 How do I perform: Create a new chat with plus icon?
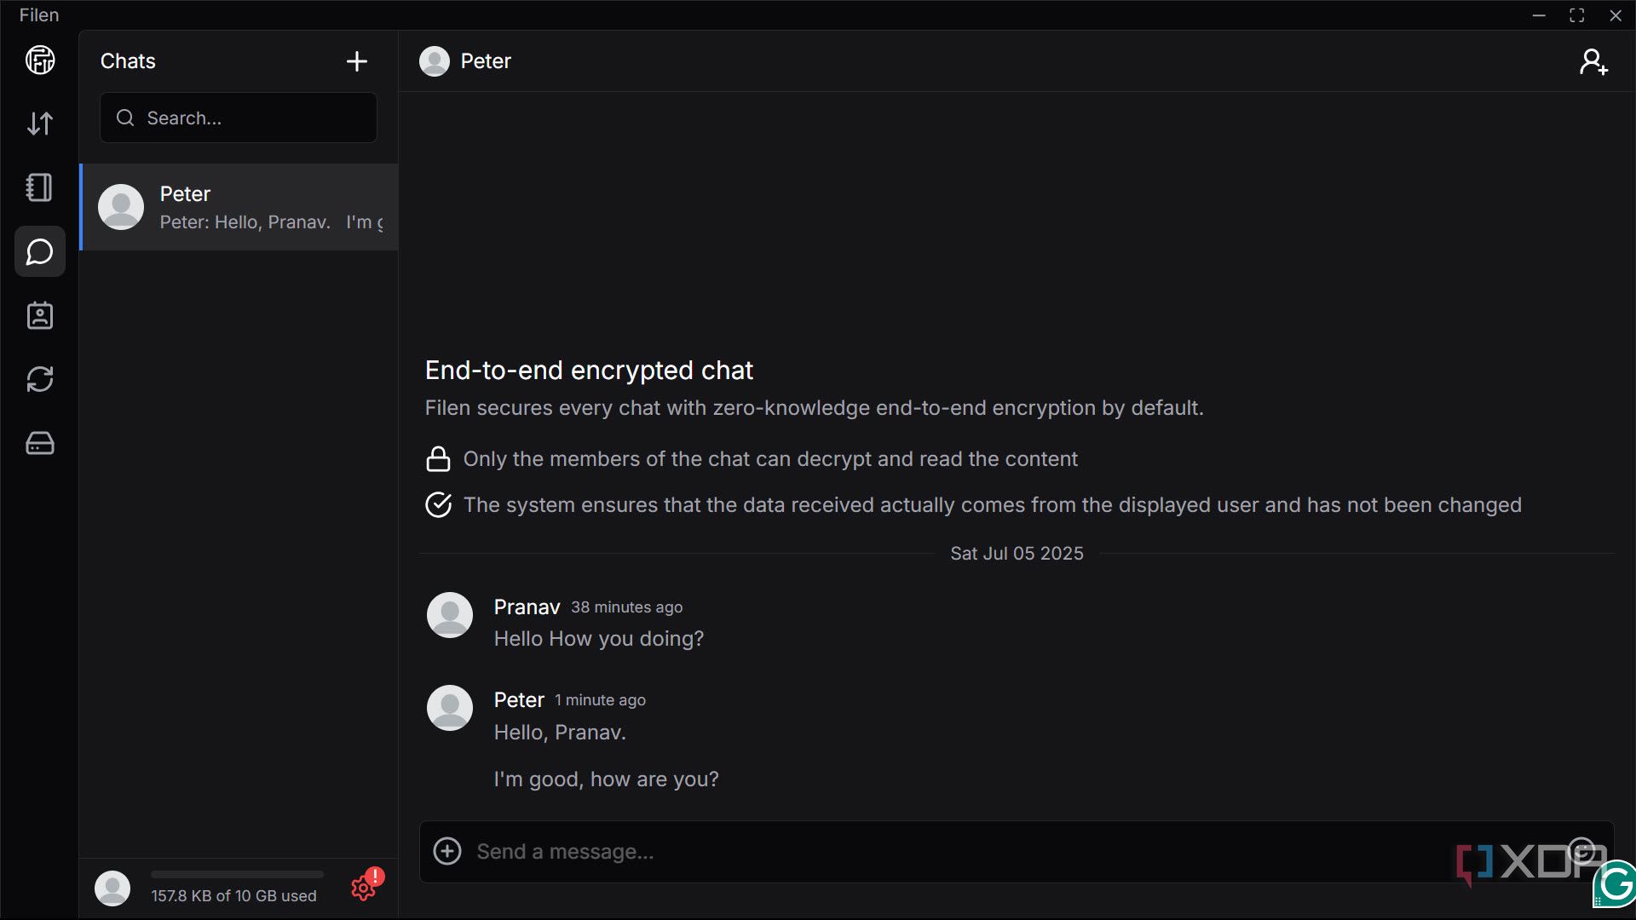(357, 61)
